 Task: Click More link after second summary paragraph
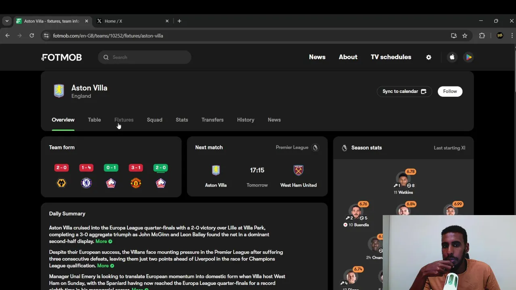[106, 266]
